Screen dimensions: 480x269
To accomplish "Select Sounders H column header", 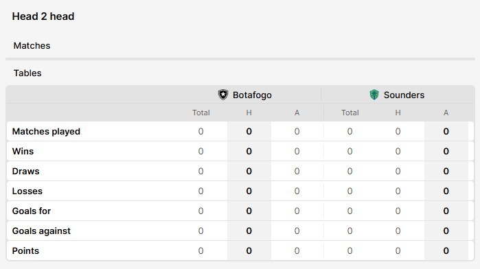I will coord(398,113).
